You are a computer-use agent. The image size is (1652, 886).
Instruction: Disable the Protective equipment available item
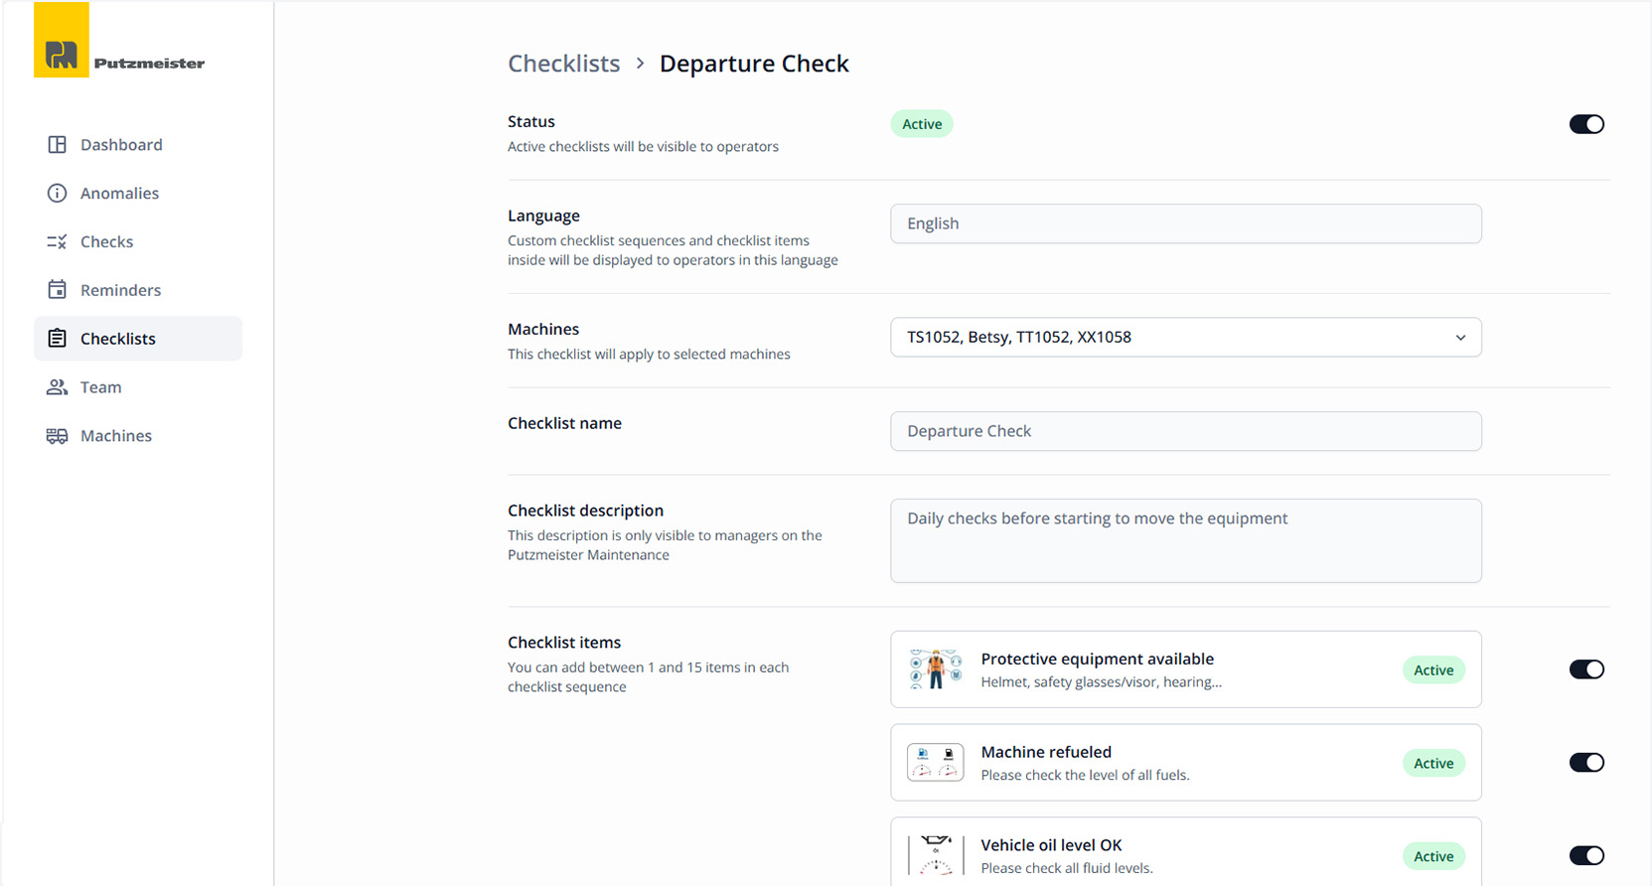pyautogui.click(x=1585, y=669)
